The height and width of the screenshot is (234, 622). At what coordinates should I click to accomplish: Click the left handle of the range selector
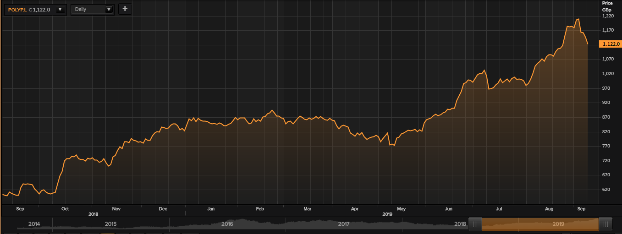click(475, 224)
